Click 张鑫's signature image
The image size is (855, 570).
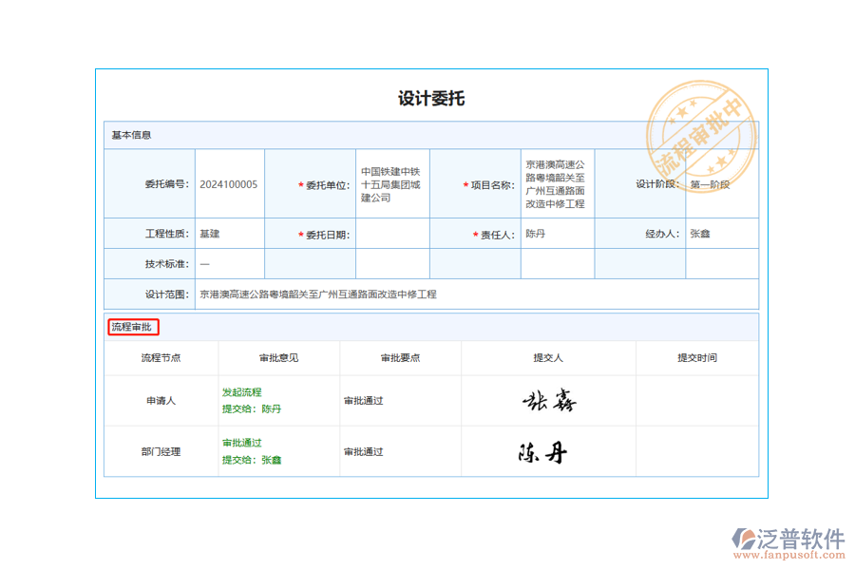click(x=551, y=400)
